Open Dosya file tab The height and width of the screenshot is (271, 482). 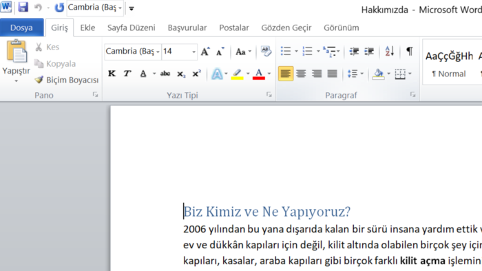point(21,28)
